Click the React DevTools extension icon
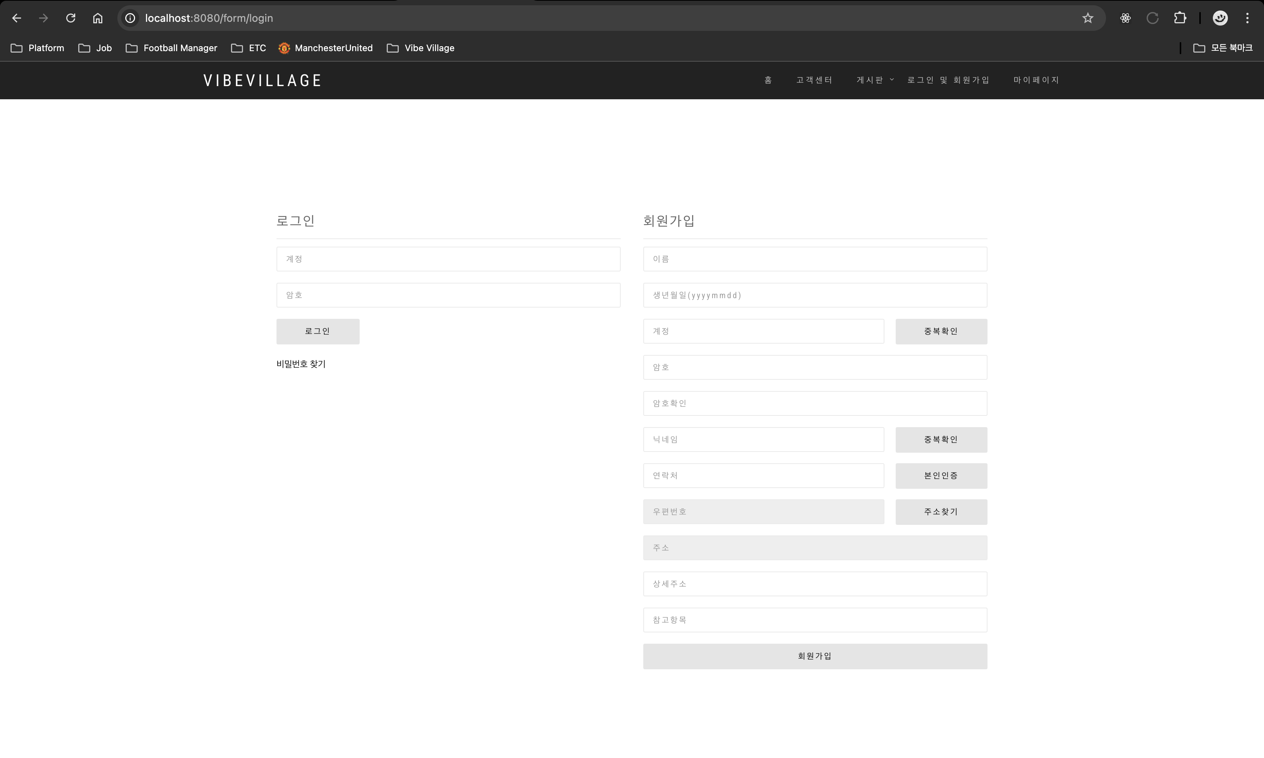This screenshot has width=1264, height=758. coord(1125,18)
